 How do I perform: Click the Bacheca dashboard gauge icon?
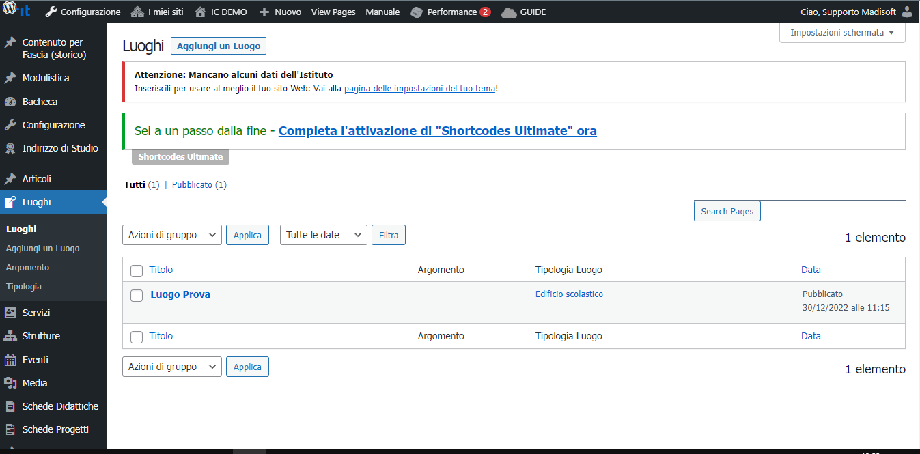point(10,102)
